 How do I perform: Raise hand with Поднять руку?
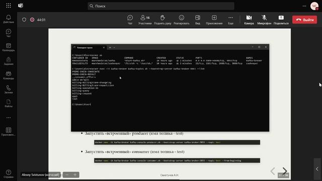(x=163, y=20)
